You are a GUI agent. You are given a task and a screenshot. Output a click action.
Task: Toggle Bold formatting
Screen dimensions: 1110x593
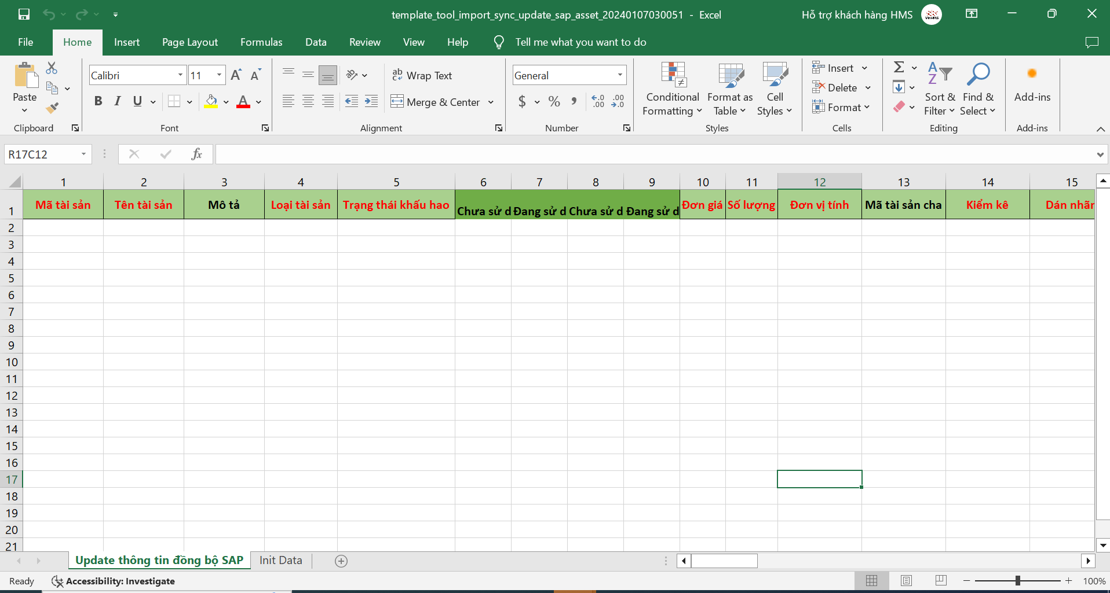tap(98, 102)
